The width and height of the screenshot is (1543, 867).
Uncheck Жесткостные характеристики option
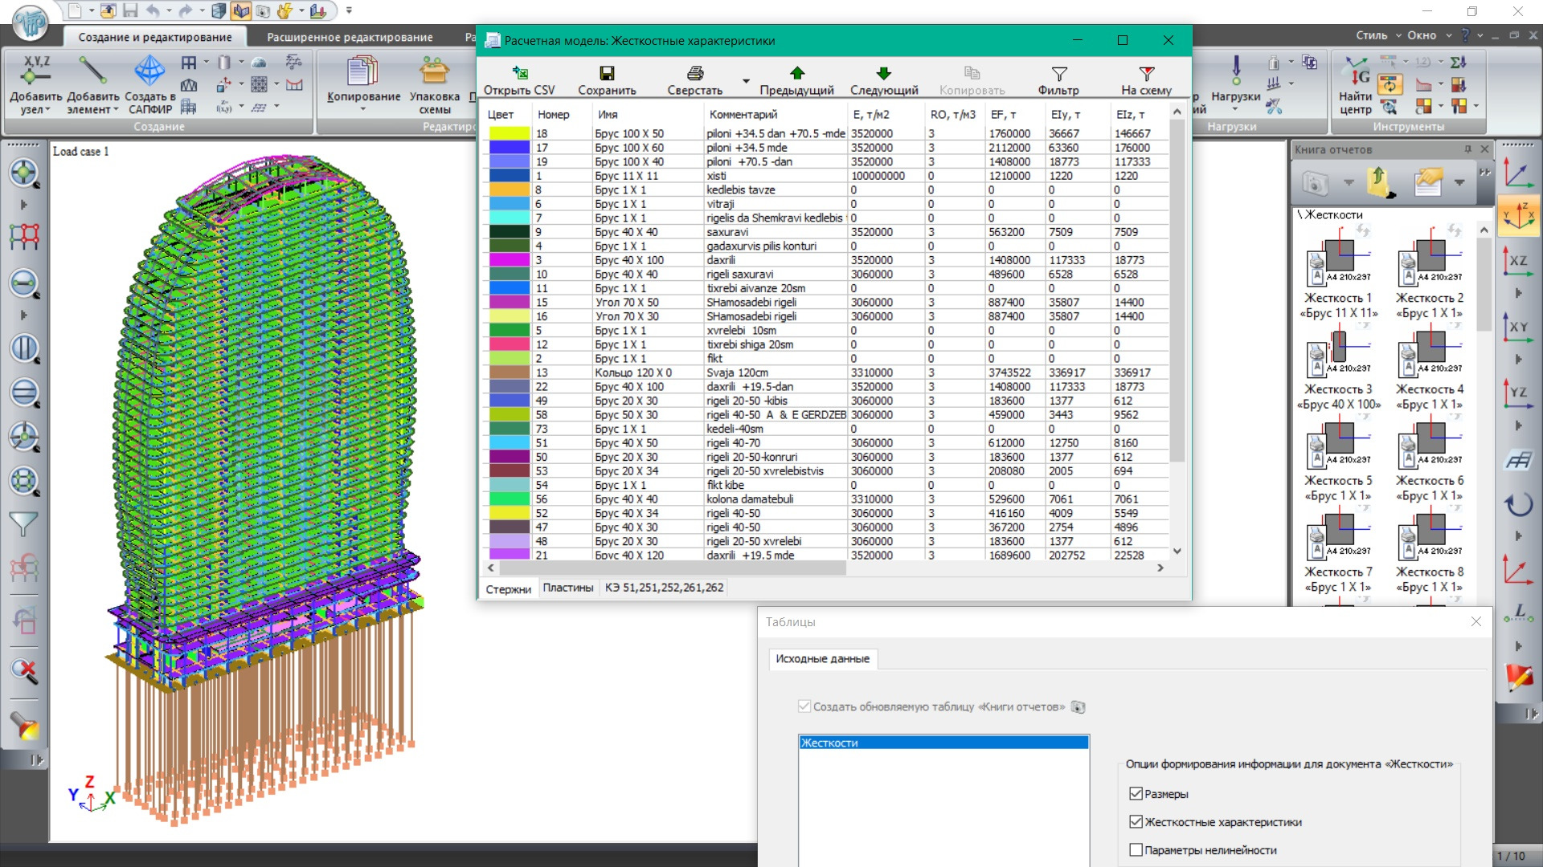(x=1136, y=822)
